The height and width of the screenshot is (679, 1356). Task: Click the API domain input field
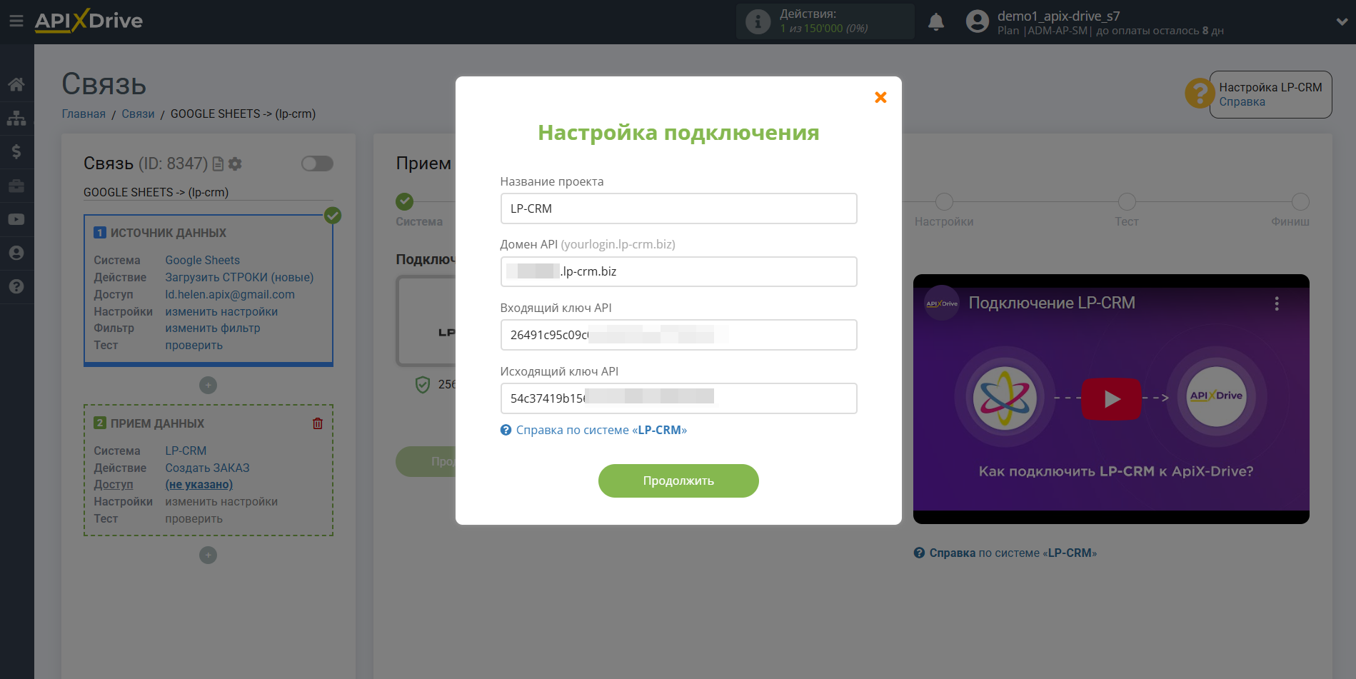click(x=678, y=271)
